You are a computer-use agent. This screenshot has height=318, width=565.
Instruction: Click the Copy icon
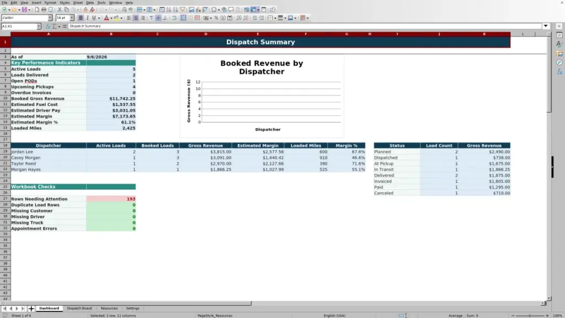[x=67, y=9]
